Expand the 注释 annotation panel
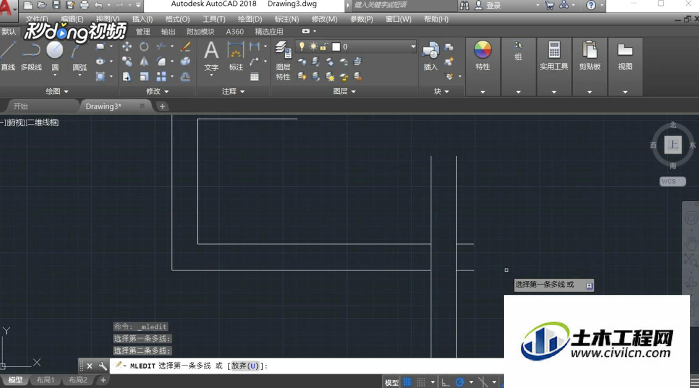This screenshot has height=388, width=699. click(x=233, y=91)
